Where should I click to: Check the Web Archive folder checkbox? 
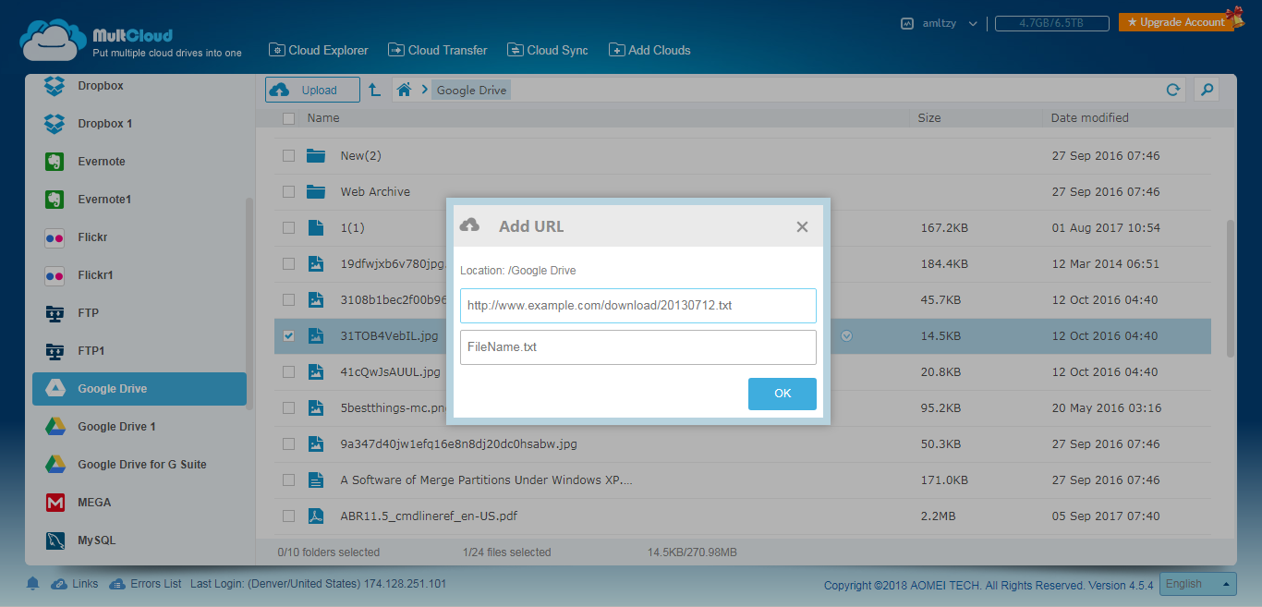click(x=288, y=191)
